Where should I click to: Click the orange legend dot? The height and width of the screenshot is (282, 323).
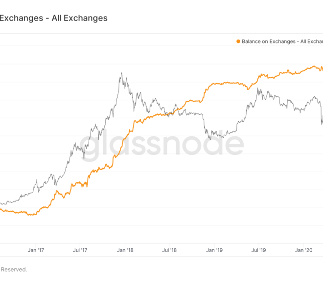click(238, 42)
